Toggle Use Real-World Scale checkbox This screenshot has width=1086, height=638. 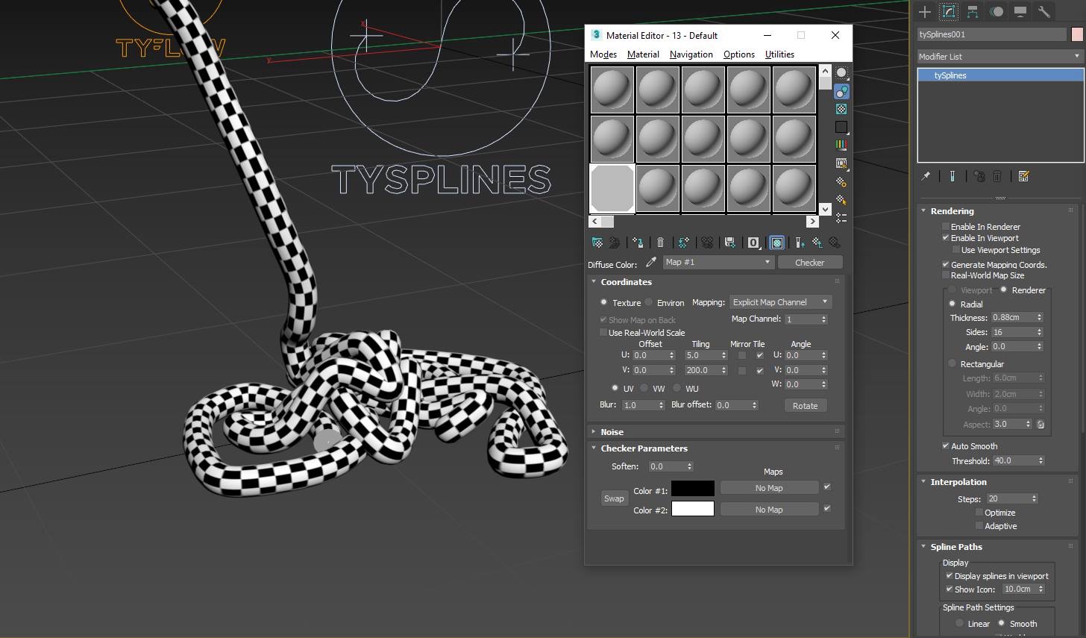coord(603,333)
